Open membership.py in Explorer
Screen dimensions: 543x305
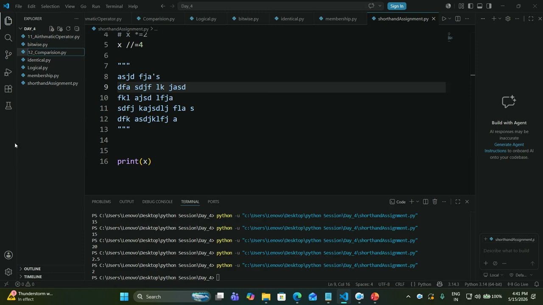pyautogui.click(x=43, y=75)
